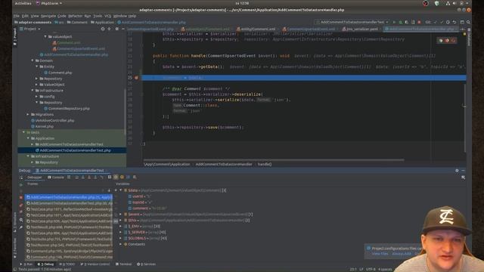Toggle the breakpoint on the highlighted line 25
The width and height of the screenshot is (484, 272).
[x=136, y=78]
